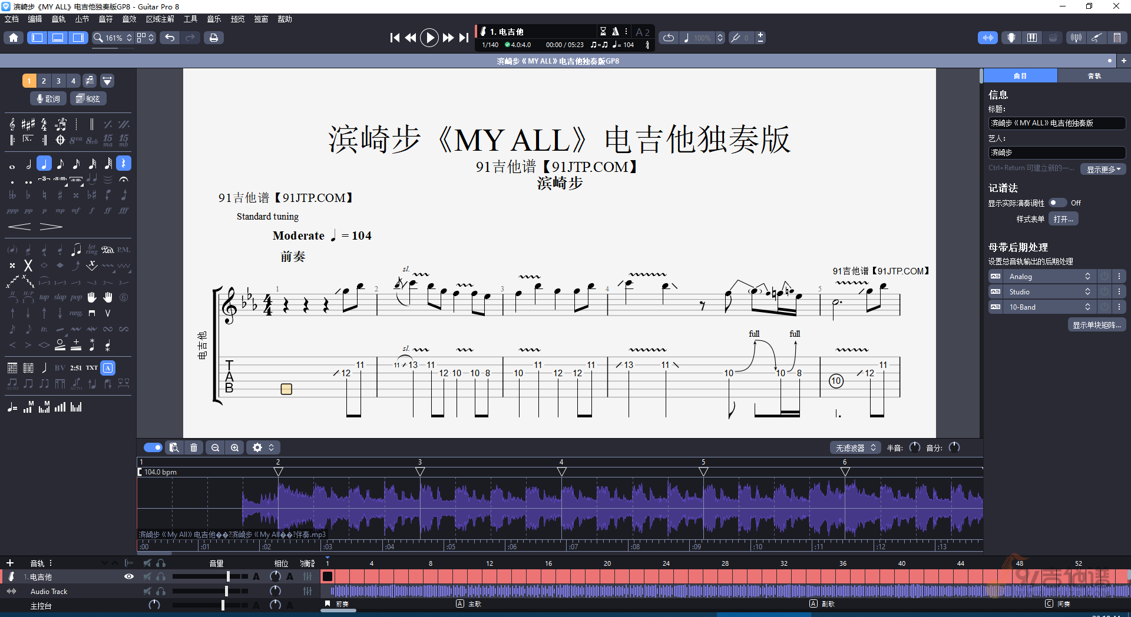Undo the last action
Viewport: 1131px width, 617px height.
click(x=170, y=38)
